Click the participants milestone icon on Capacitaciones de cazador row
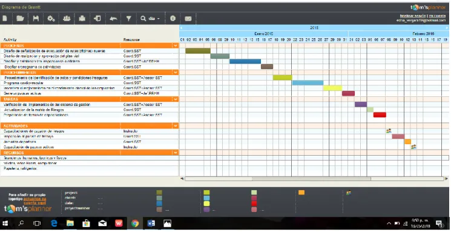This screenshot has width=451, height=232. coord(389,131)
